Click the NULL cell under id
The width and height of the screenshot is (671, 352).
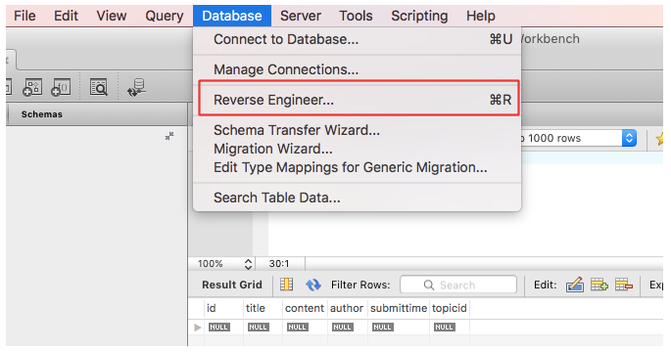pyautogui.click(x=219, y=328)
